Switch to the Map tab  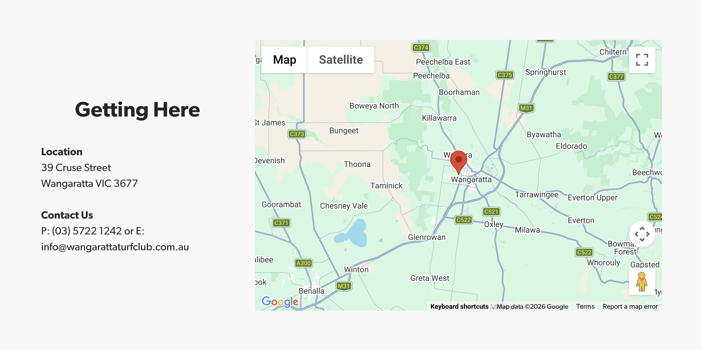click(284, 59)
